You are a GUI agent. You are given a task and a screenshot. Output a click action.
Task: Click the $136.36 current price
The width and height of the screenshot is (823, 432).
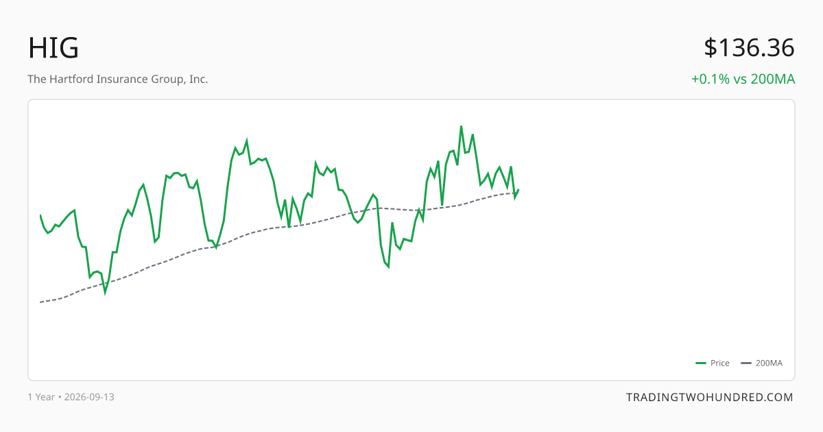[750, 48]
